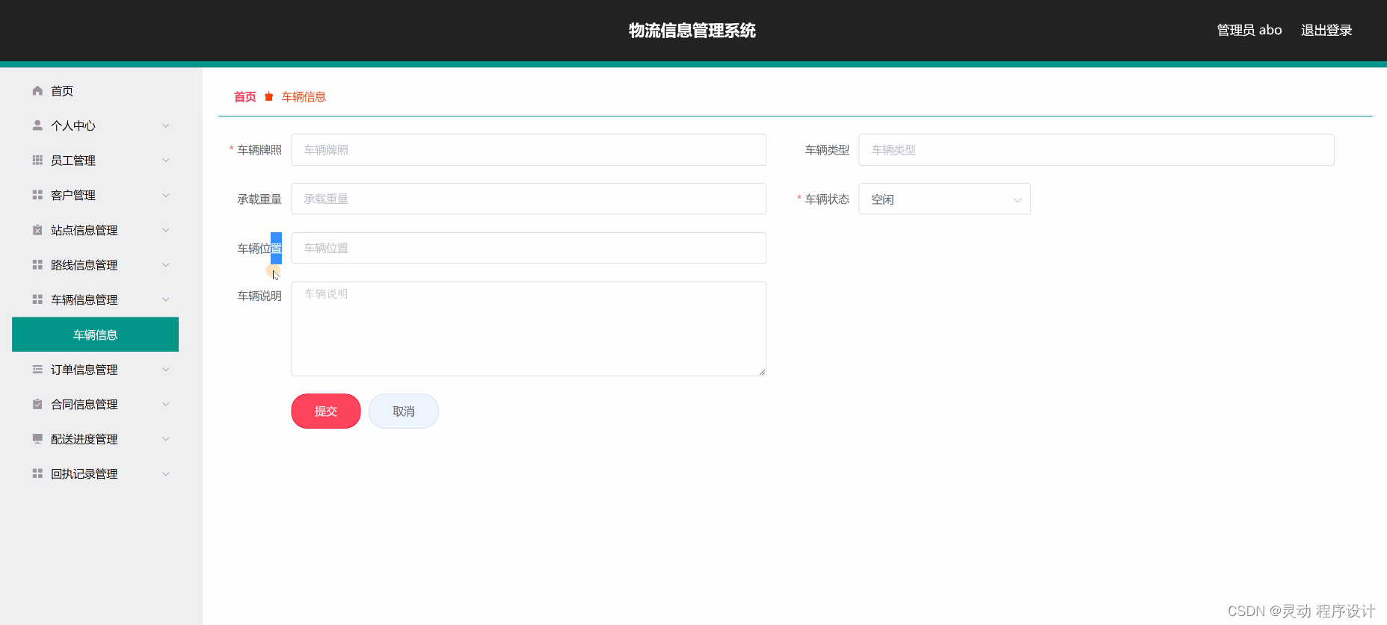Click the 车辆状态 field label
The image size is (1387, 625).
[827, 199]
